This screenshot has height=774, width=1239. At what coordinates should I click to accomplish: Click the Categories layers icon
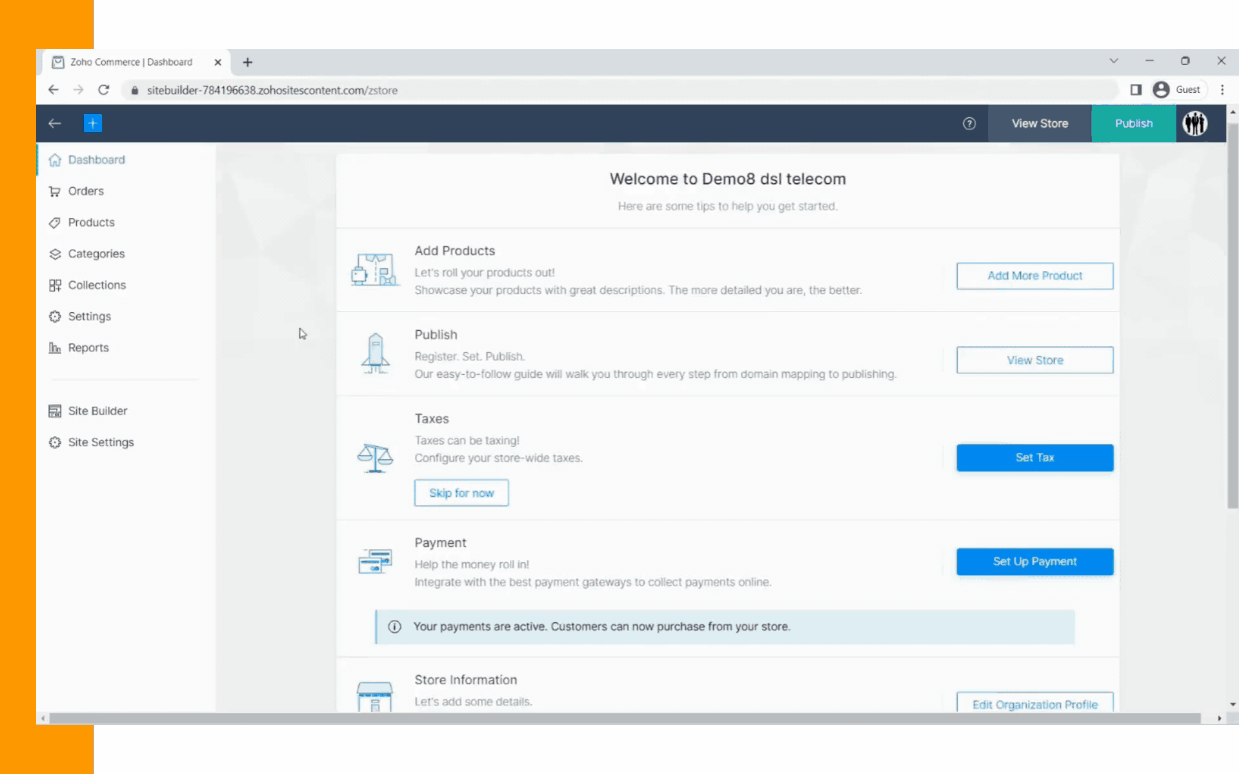[55, 254]
